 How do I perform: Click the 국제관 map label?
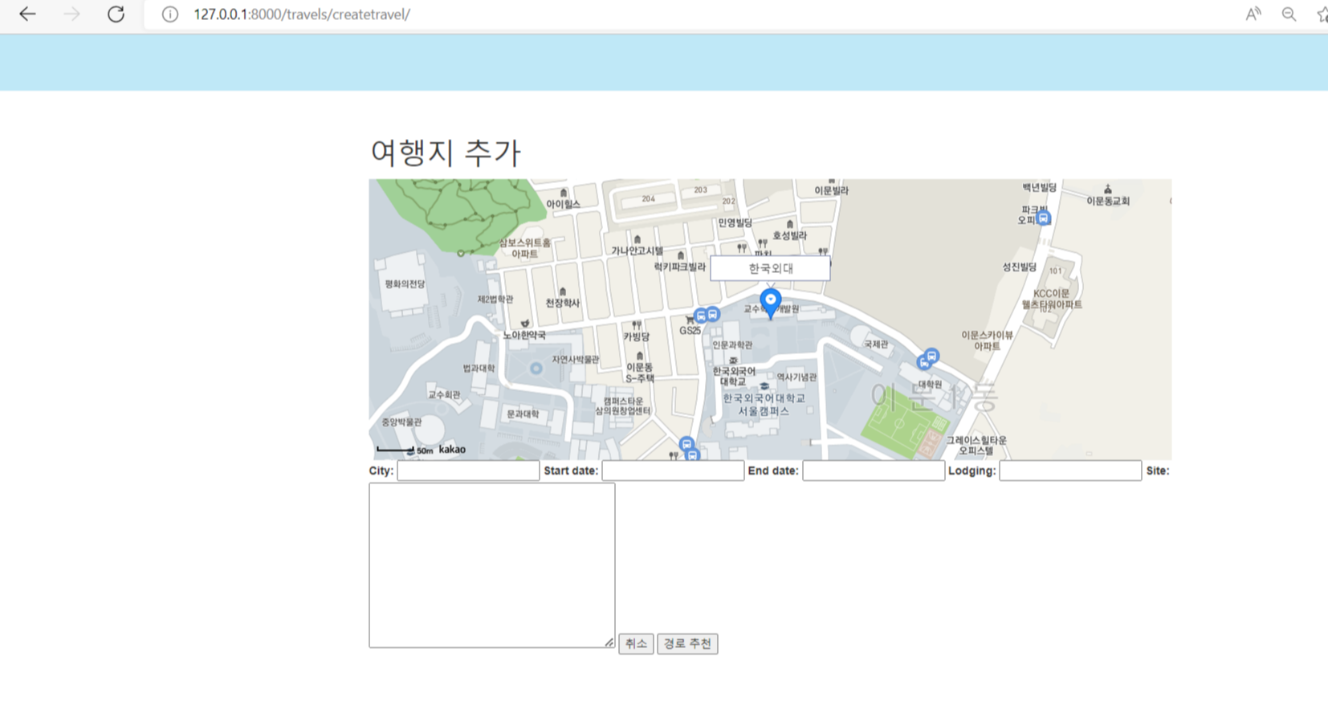(876, 344)
